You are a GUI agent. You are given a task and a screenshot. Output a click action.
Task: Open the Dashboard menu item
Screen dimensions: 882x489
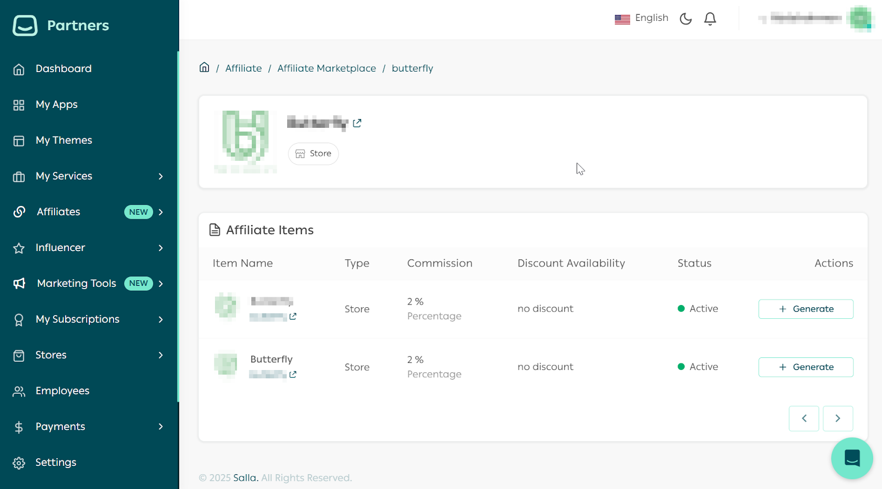point(63,69)
